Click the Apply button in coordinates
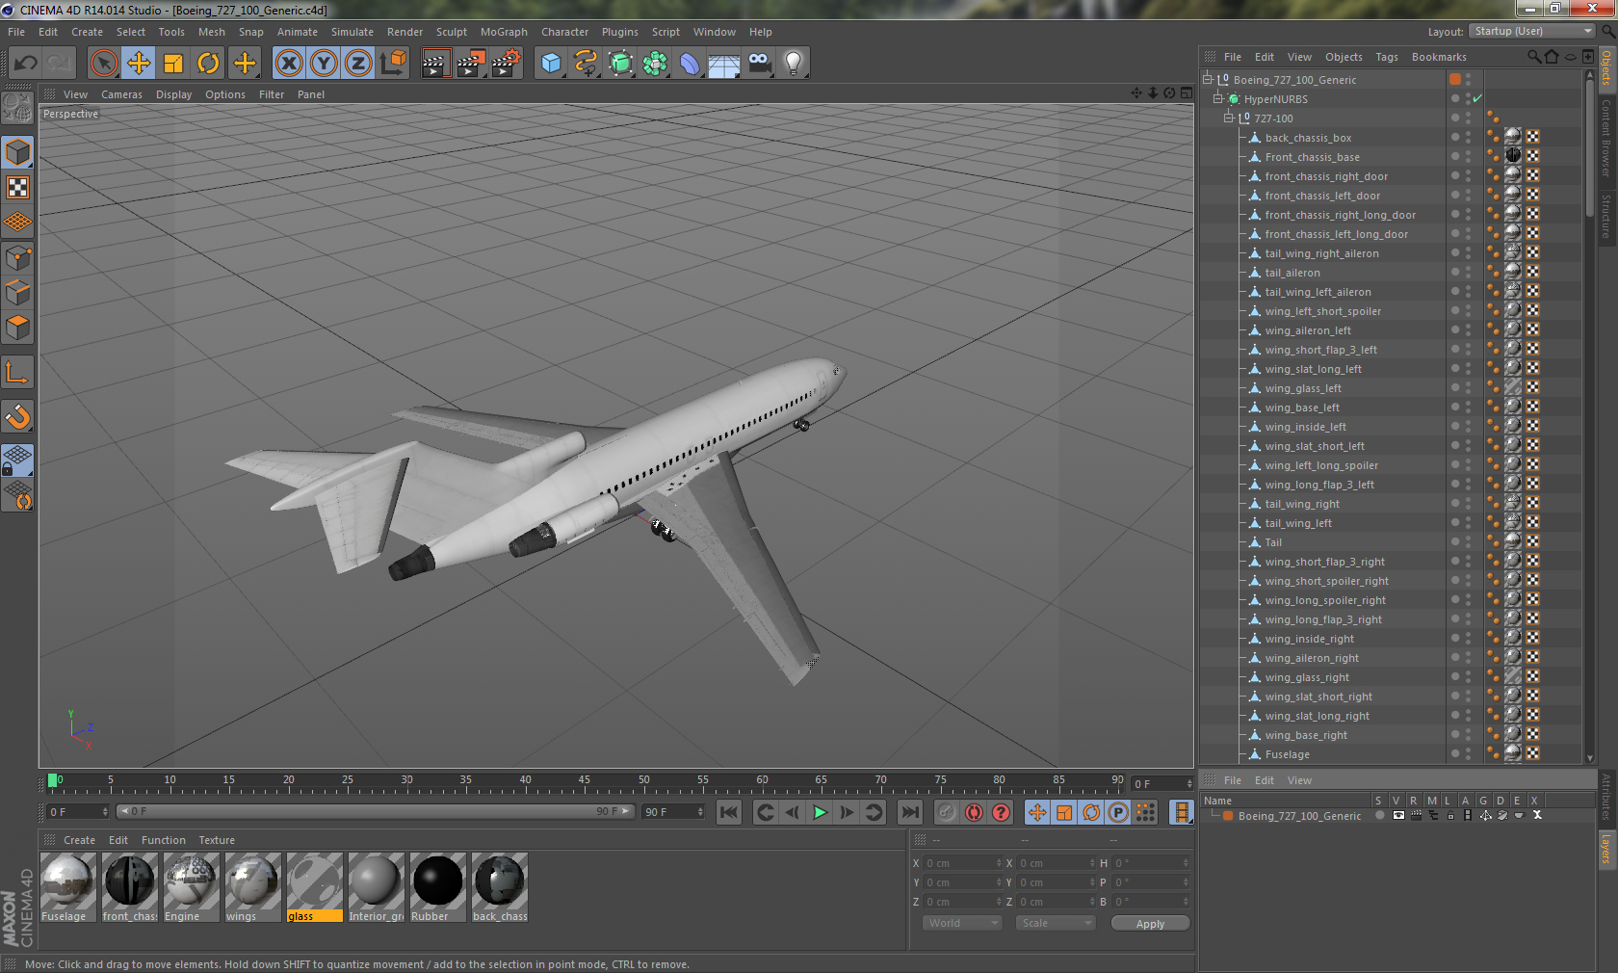Screen dimensions: 1618x973 (x=1150, y=923)
